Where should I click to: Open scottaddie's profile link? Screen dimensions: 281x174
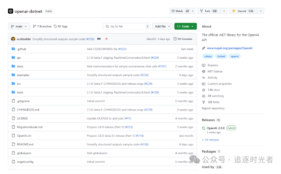[x=24, y=39]
